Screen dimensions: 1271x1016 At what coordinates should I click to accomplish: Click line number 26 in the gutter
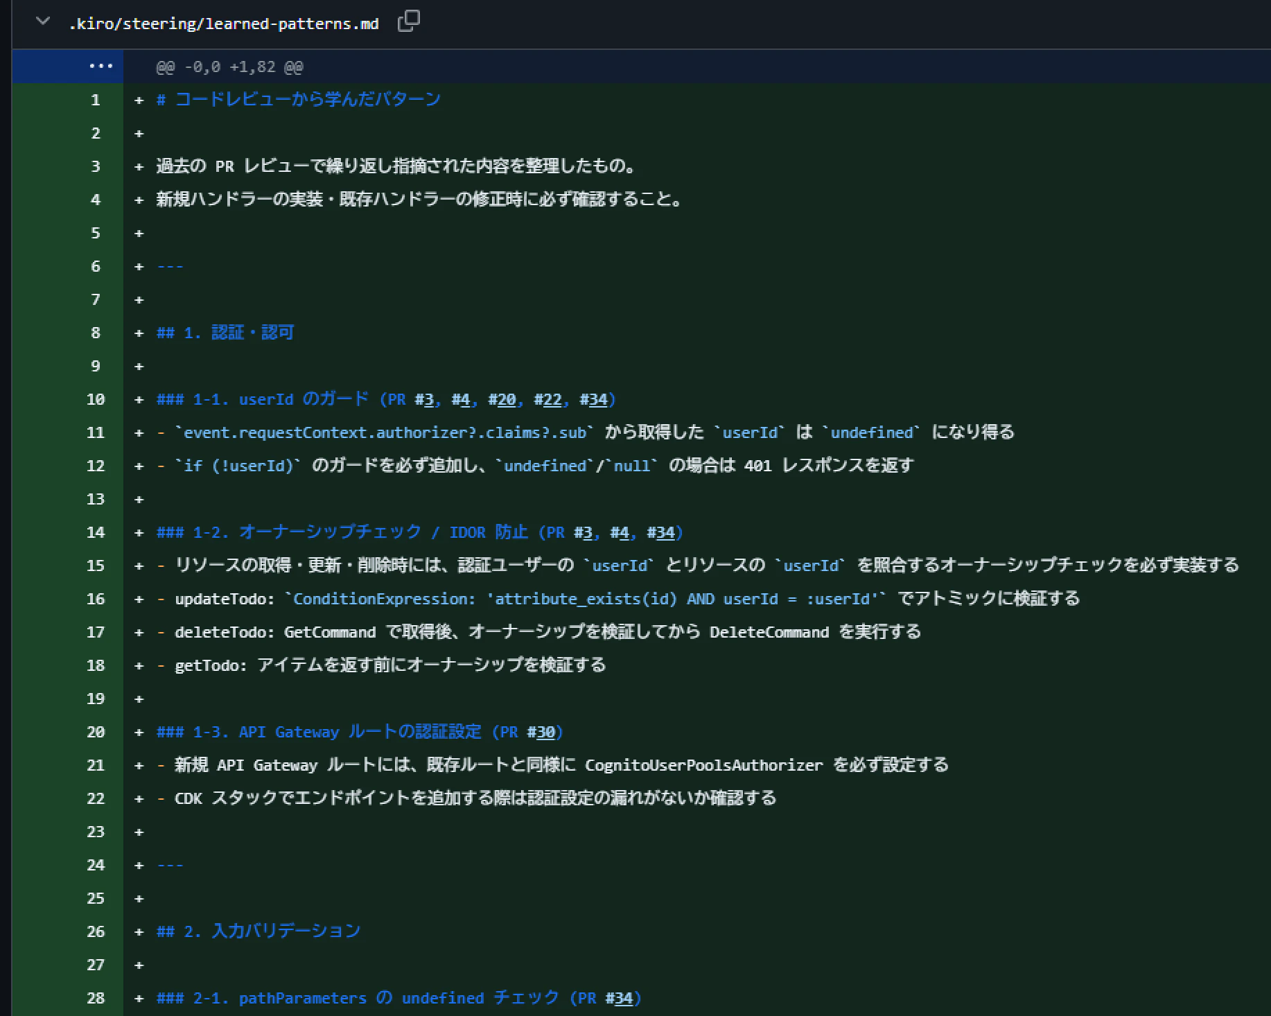click(x=96, y=932)
